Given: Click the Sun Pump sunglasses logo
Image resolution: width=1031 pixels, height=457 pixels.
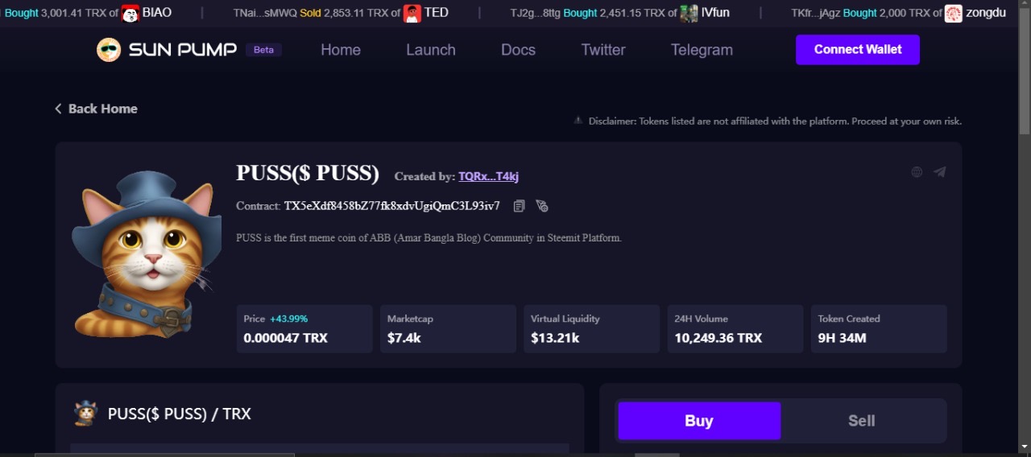Looking at the screenshot, I should click(109, 50).
